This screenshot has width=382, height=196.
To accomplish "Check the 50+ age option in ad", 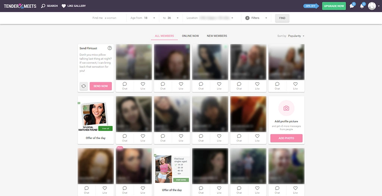I will [x=176, y=173].
